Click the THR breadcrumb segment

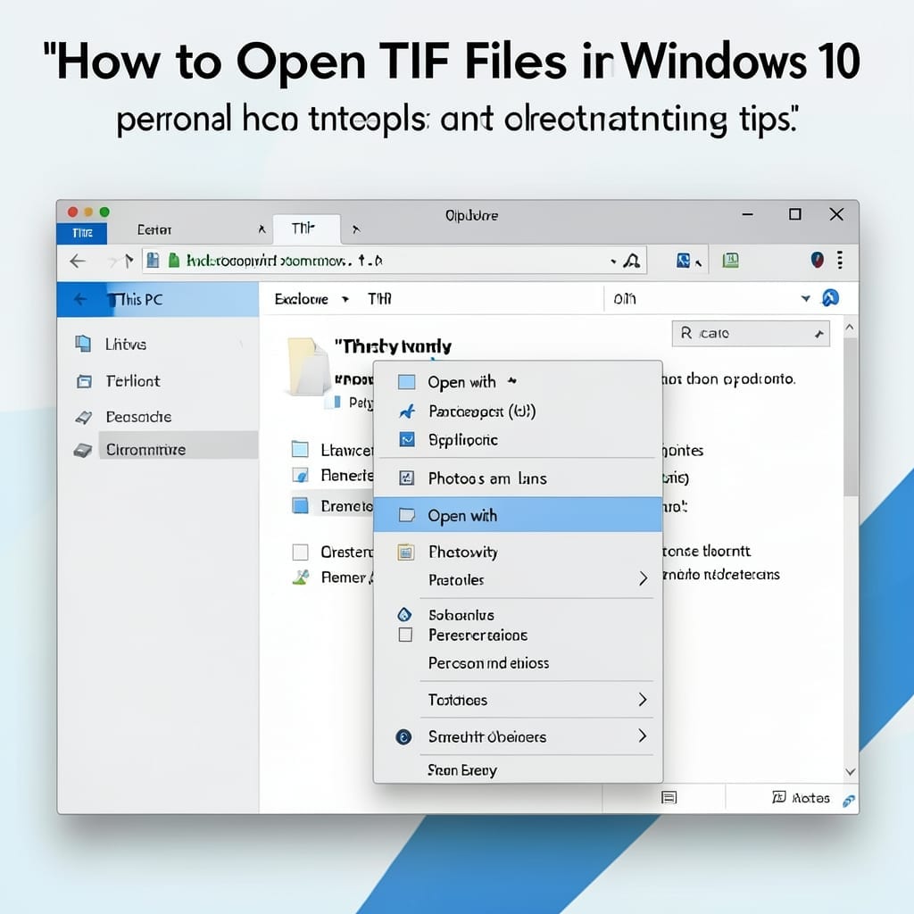point(379,299)
